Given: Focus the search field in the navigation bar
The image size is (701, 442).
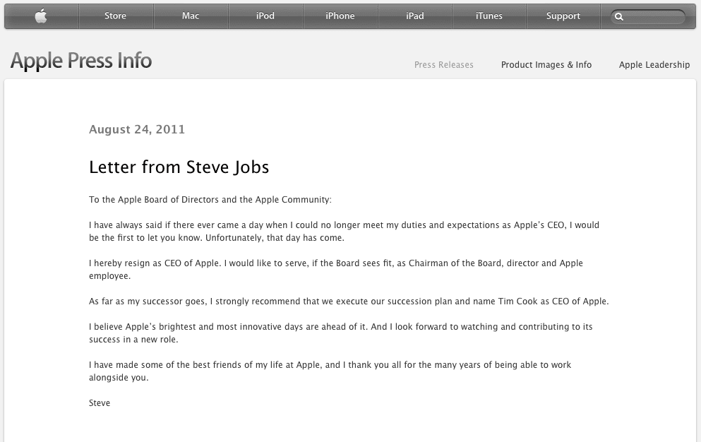Looking at the screenshot, I should 648,17.
